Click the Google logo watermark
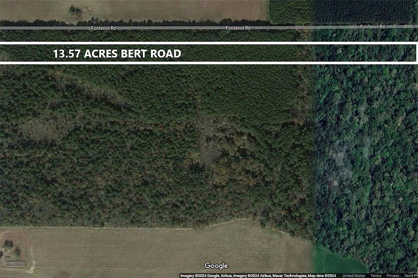Screen dimensions: 418x278 tap(216, 265)
